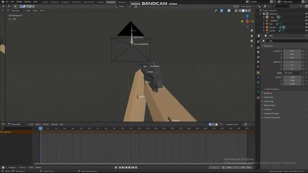Expand the Relations panel
The image size is (308, 173).
268,93
